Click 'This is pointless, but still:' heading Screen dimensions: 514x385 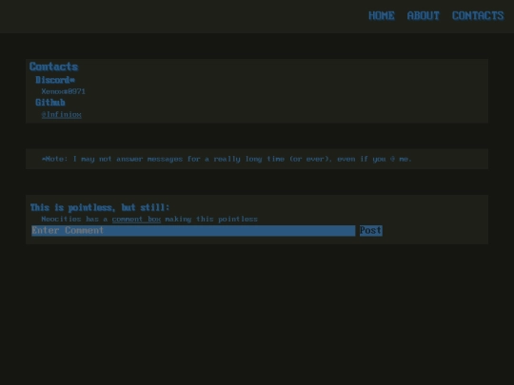(x=100, y=207)
